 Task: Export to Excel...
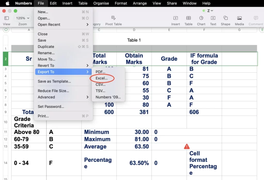[x=108, y=78]
